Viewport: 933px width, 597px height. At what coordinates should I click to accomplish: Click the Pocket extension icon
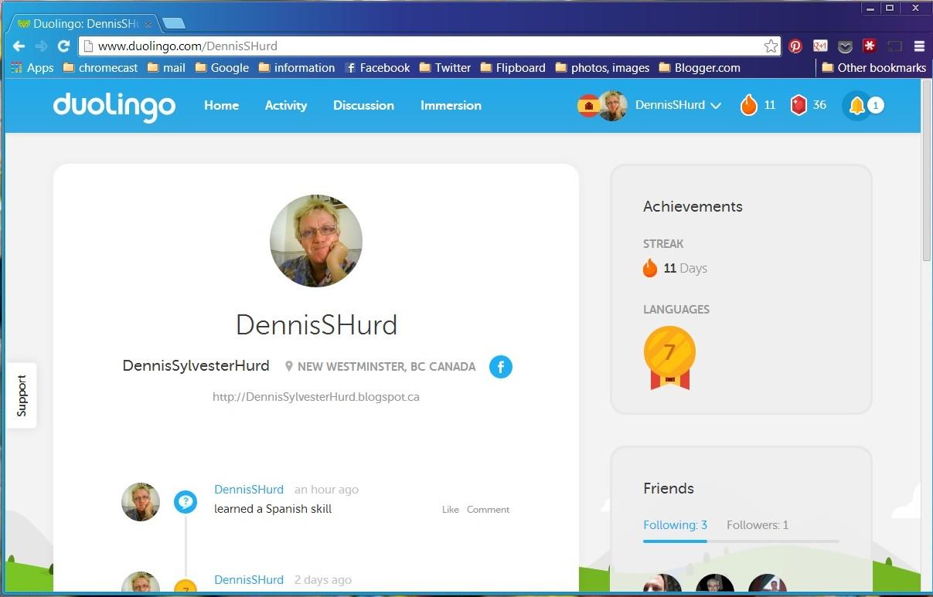click(x=845, y=47)
